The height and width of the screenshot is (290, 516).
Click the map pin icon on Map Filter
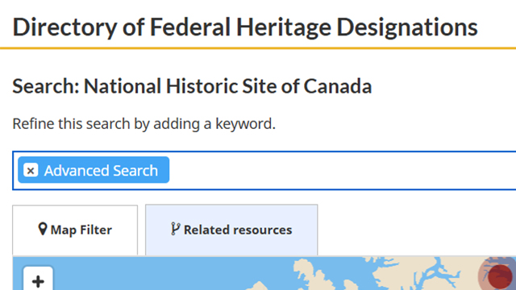(x=43, y=229)
